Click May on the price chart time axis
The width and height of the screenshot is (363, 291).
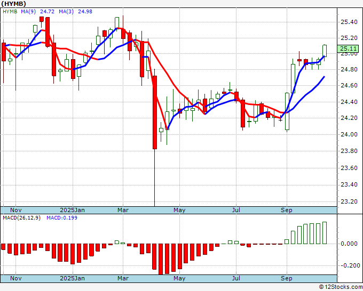pos(179,210)
